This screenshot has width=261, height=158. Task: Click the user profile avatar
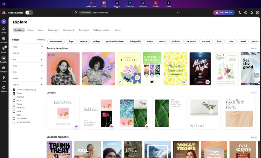[x=257, y=12]
